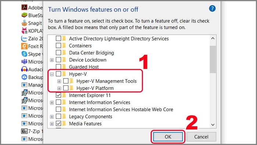257x145 pixels.
Task: Click the Snagit program icon
Action: (24, 23)
